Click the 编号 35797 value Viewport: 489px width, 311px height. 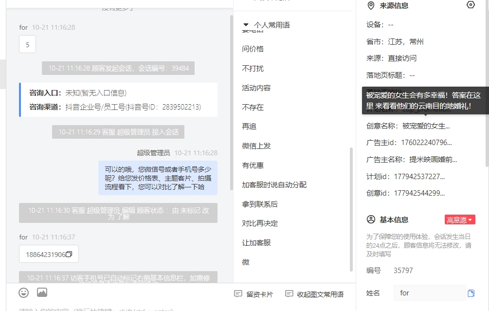tap(403, 271)
